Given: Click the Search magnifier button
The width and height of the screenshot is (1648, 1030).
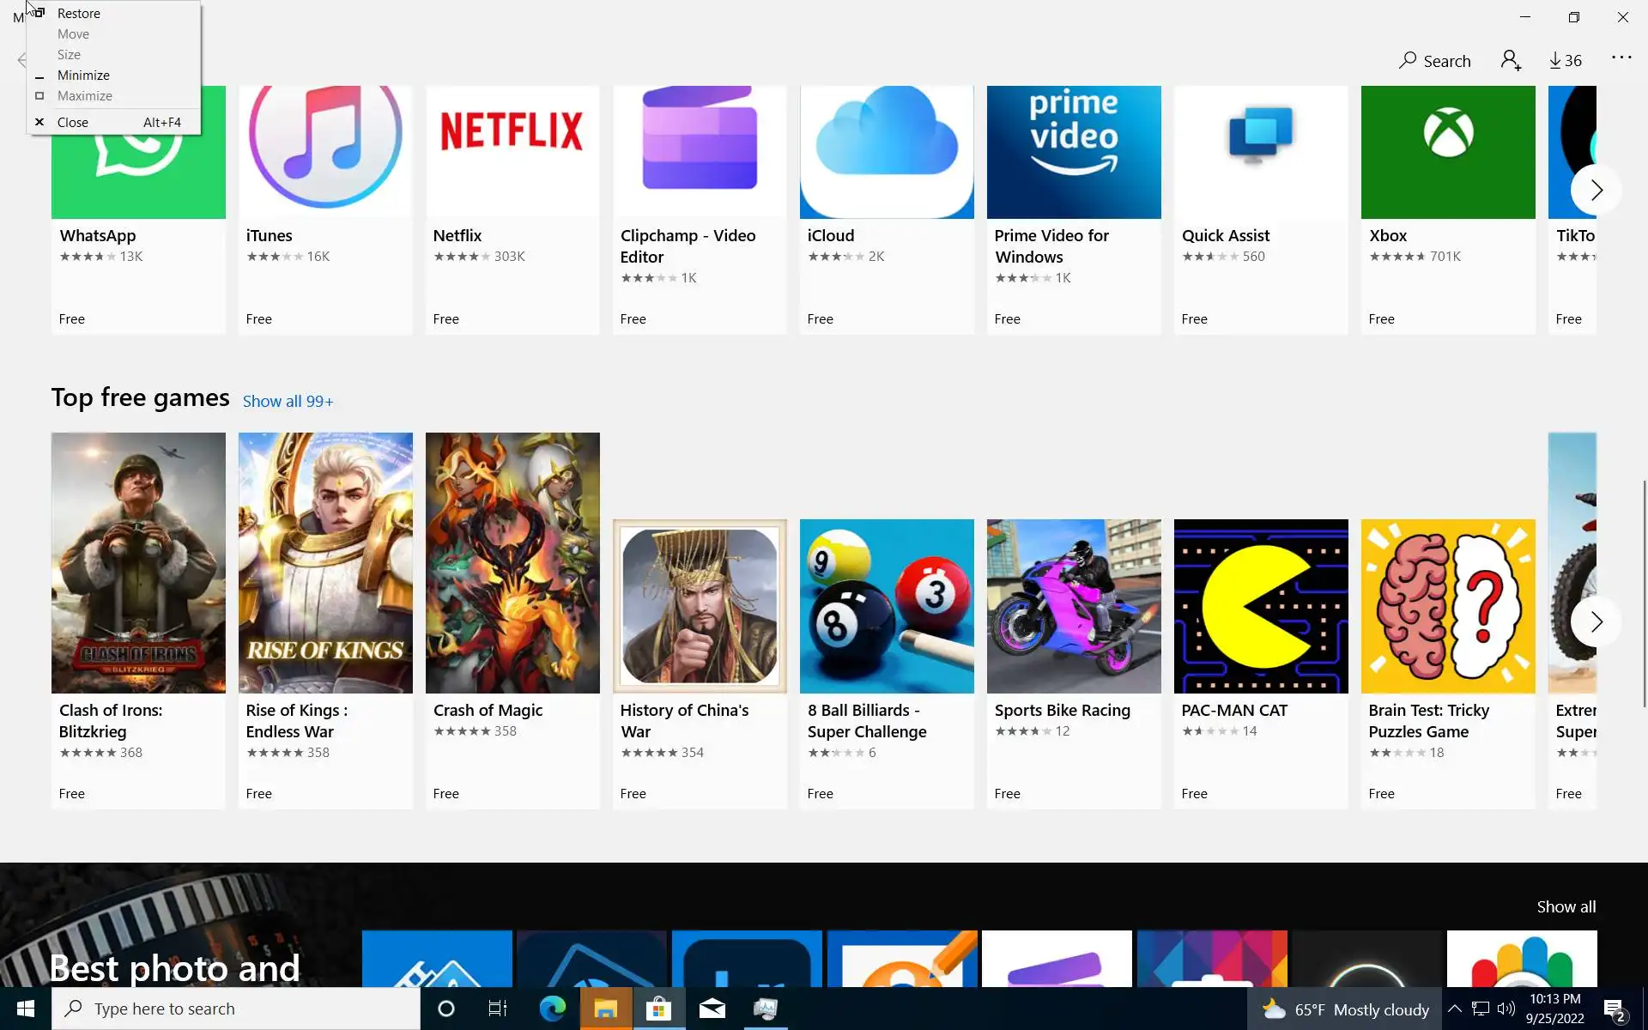Looking at the screenshot, I should pyautogui.click(x=1434, y=60).
